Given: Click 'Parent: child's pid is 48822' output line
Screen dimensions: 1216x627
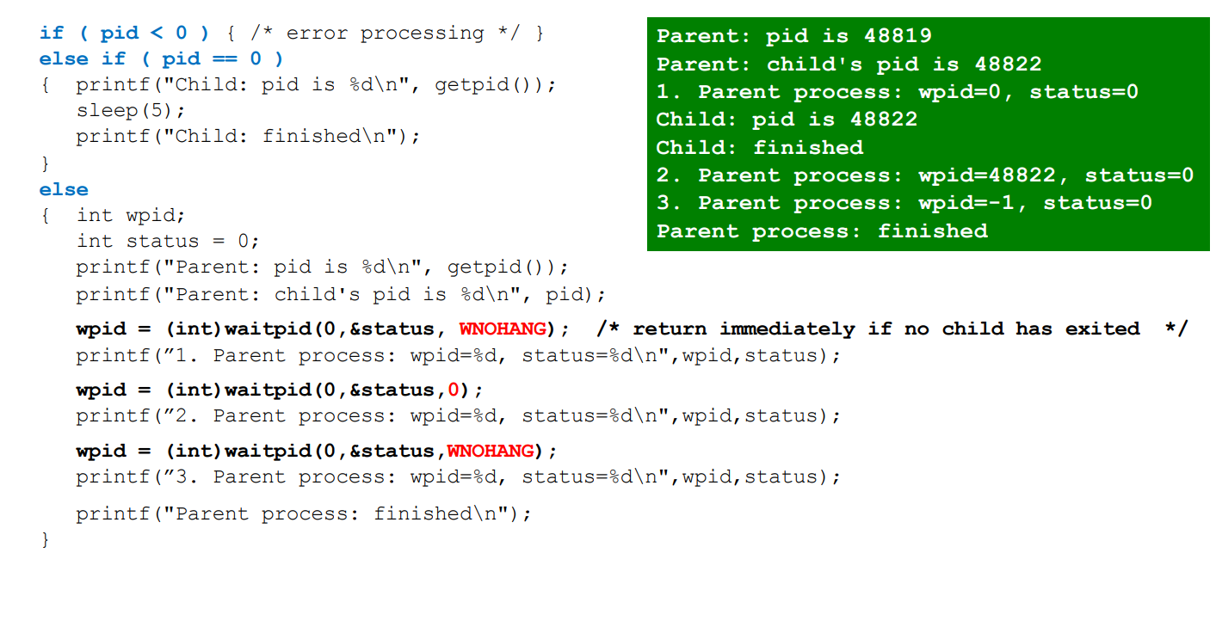Looking at the screenshot, I should [x=849, y=64].
